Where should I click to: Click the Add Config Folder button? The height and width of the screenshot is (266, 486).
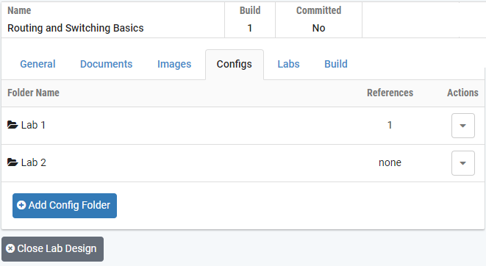point(65,206)
